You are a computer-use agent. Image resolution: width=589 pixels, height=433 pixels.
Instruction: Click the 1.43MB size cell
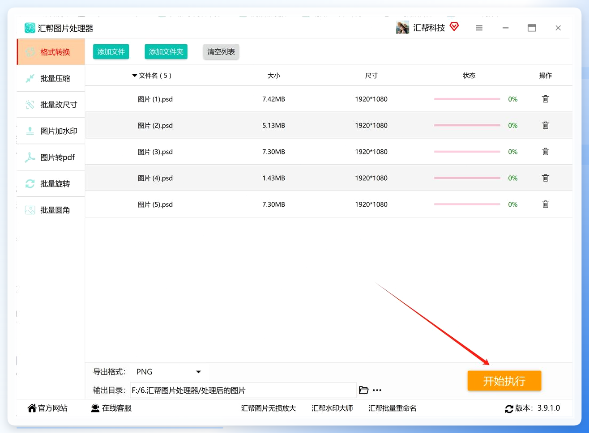[273, 178]
